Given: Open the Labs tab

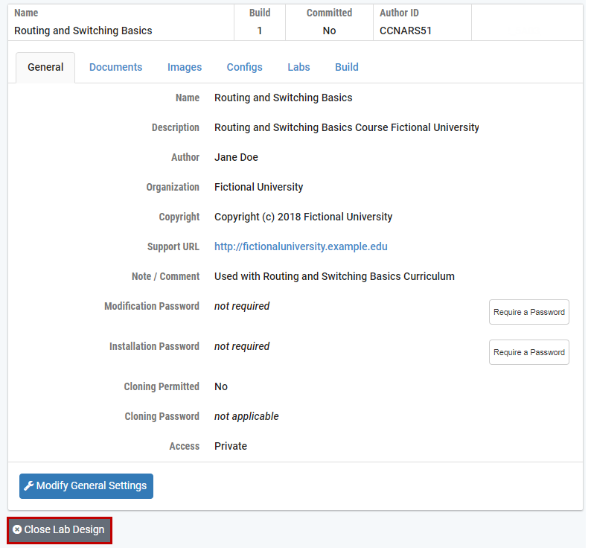Looking at the screenshot, I should tap(298, 67).
